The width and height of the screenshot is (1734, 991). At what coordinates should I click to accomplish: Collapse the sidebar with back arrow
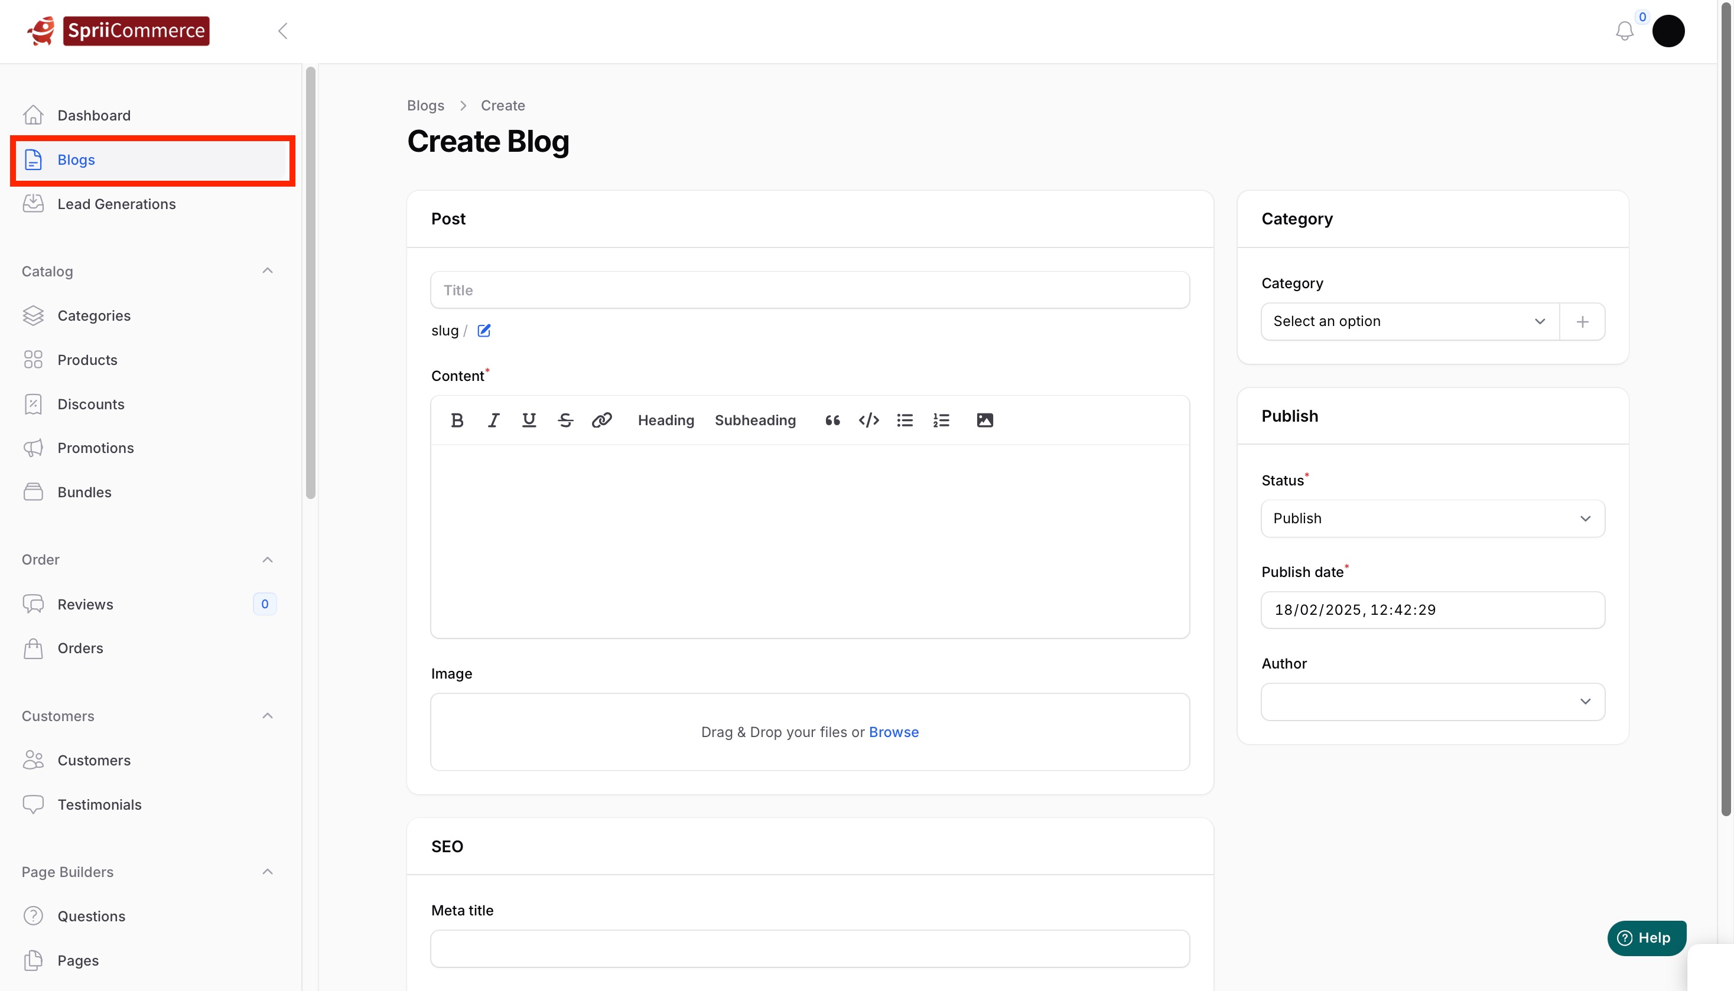pyautogui.click(x=283, y=31)
